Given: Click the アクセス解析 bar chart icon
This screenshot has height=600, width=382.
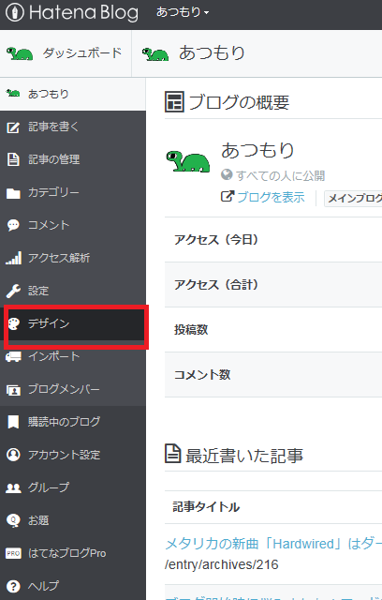Looking at the screenshot, I should 13,259.
